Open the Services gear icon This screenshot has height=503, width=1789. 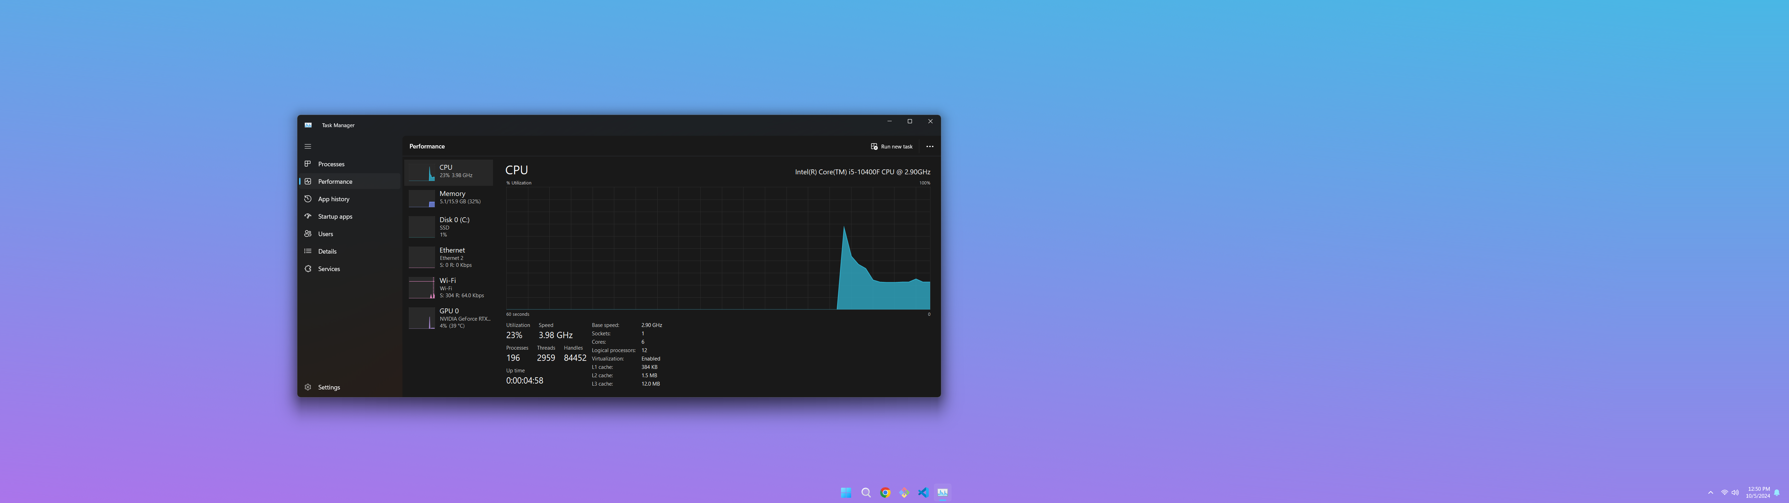click(307, 269)
